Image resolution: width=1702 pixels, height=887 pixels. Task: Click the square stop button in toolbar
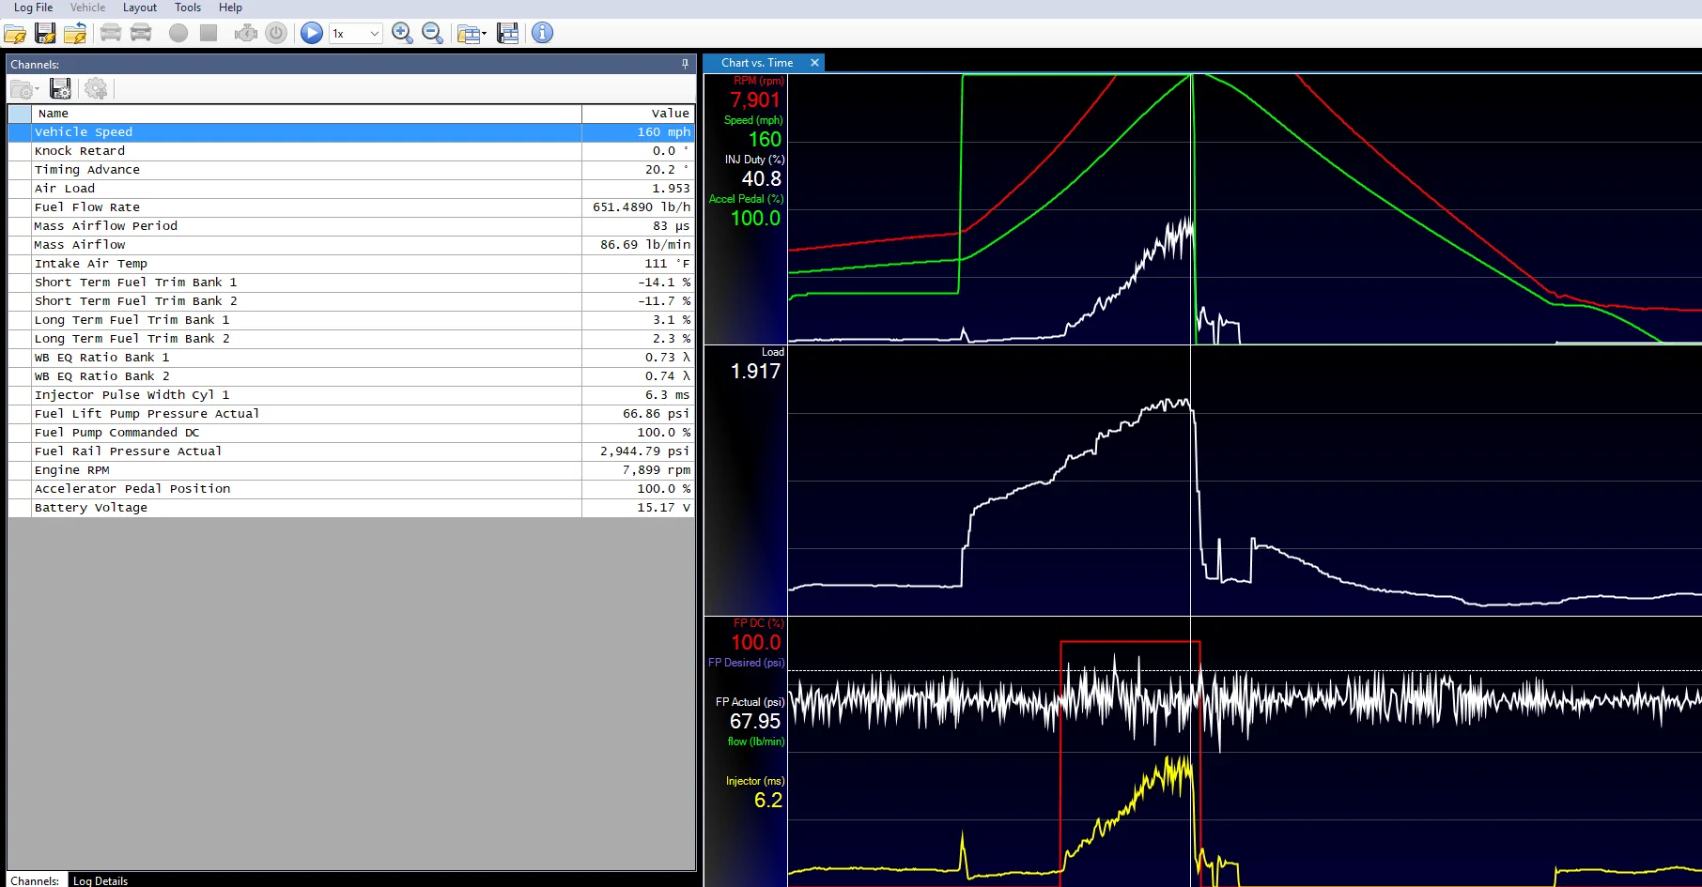(209, 33)
